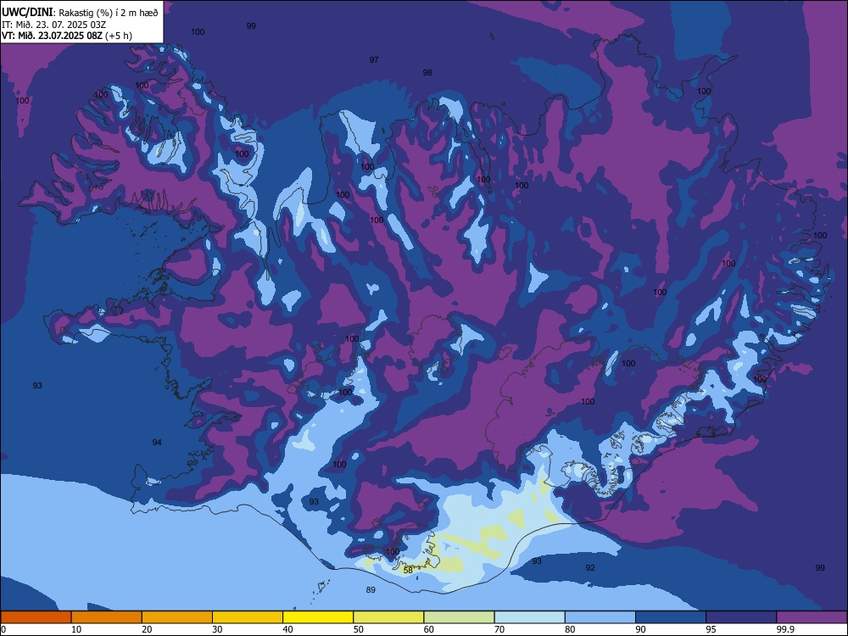Select the purple 99.9+ legend swatch
The width and height of the screenshot is (848, 636).
812,617
